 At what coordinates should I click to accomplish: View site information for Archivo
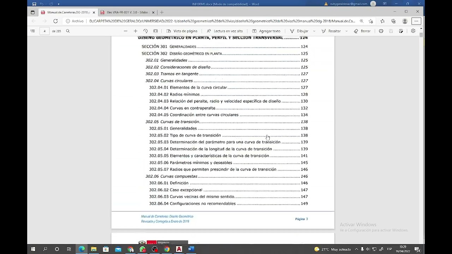pyautogui.click(x=75, y=21)
